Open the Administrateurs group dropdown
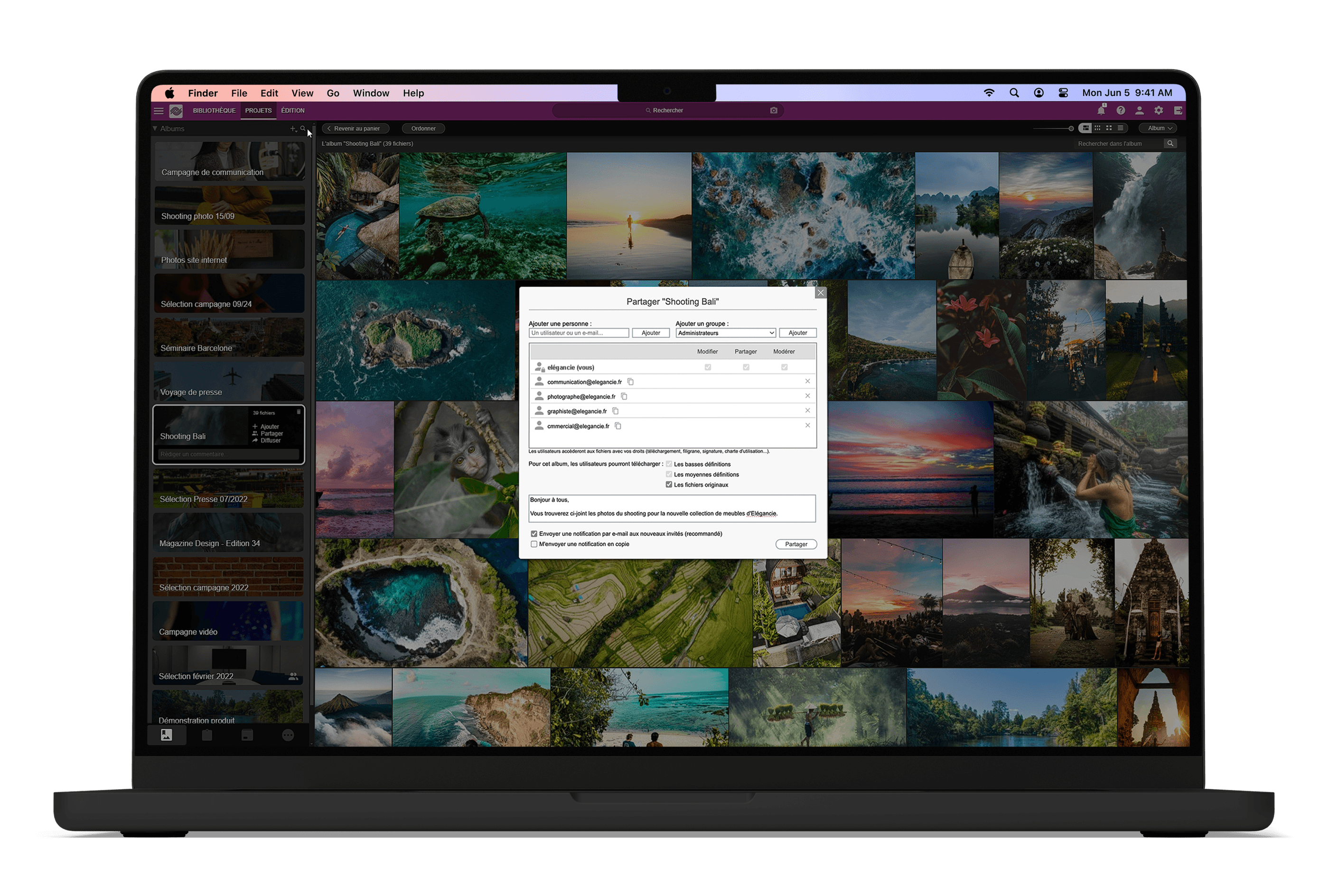The height and width of the screenshot is (886, 1329). point(726,334)
